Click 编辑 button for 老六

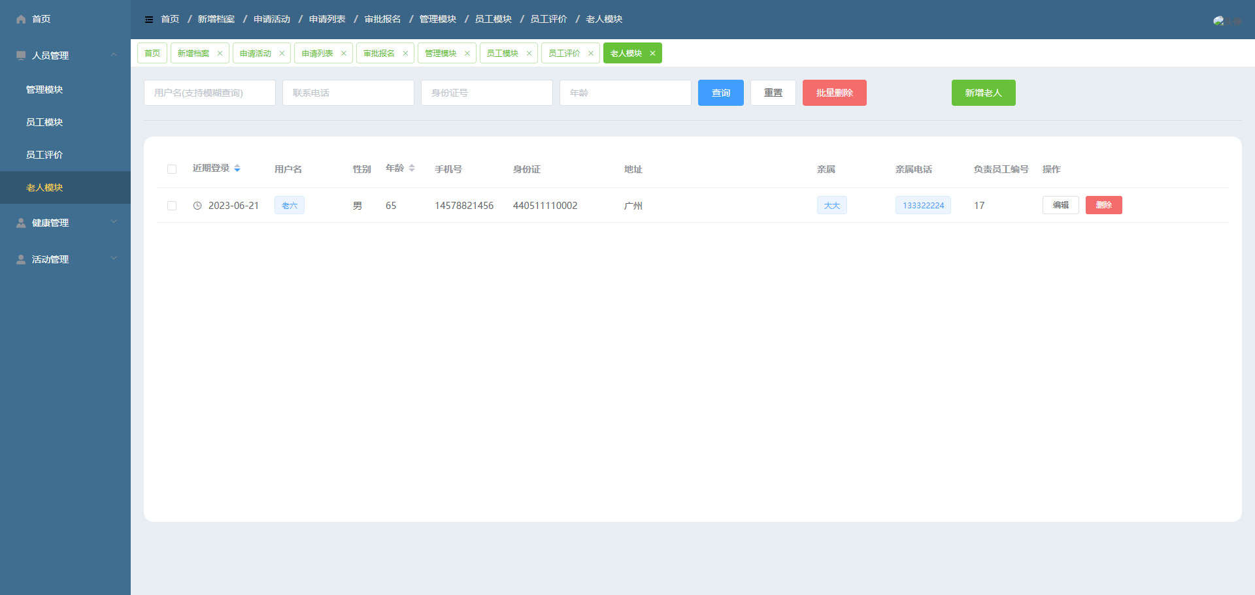1061,205
